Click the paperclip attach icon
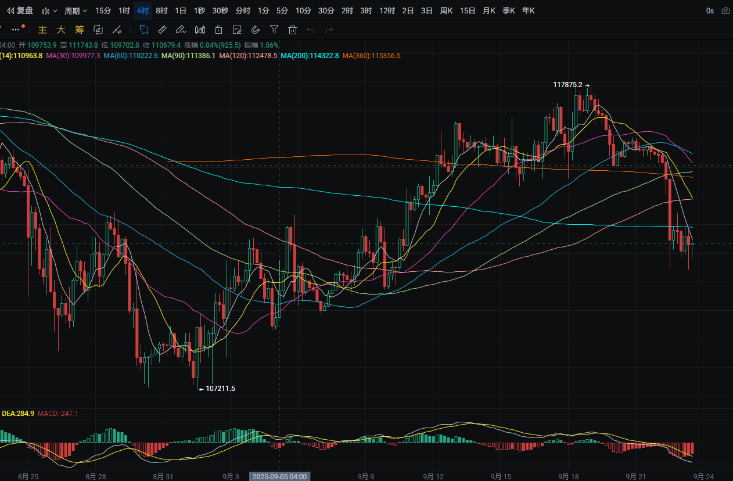 256,30
